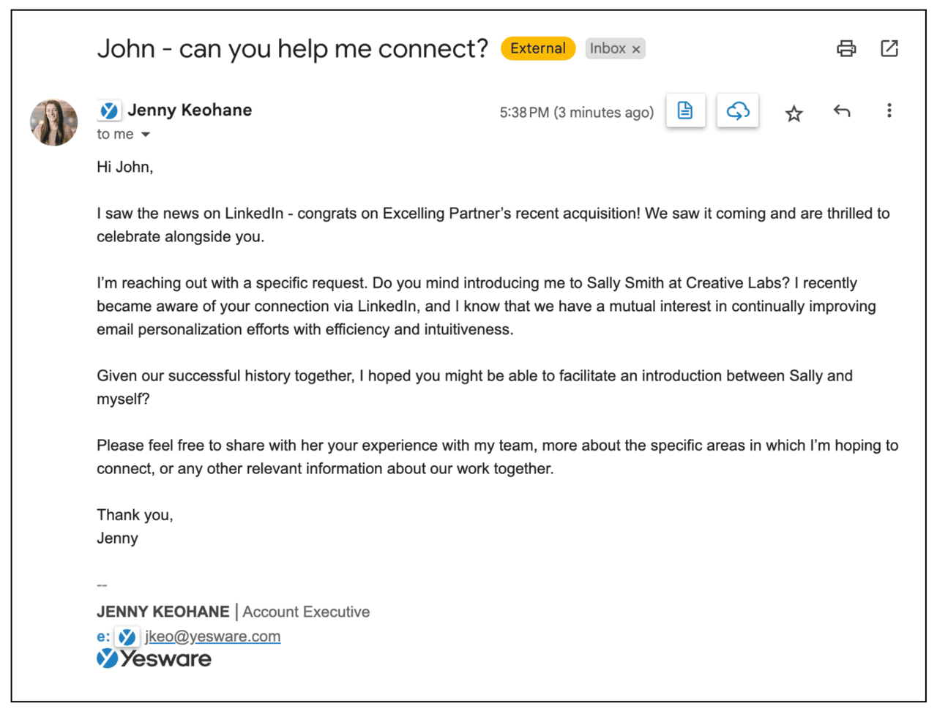This screenshot has width=937, height=714.
Task: Click Yesware icon beside signature email address
Action: point(127,637)
